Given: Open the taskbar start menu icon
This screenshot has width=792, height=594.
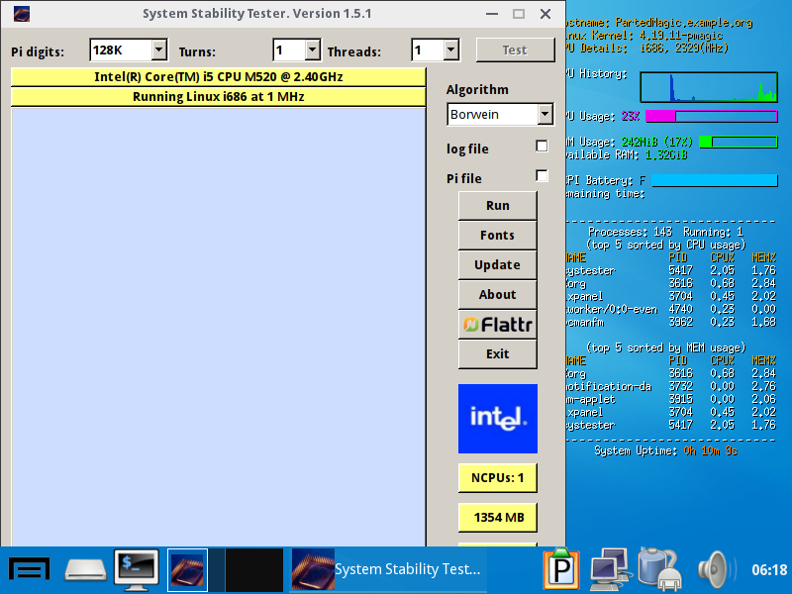Looking at the screenshot, I should click(x=30, y=569).
